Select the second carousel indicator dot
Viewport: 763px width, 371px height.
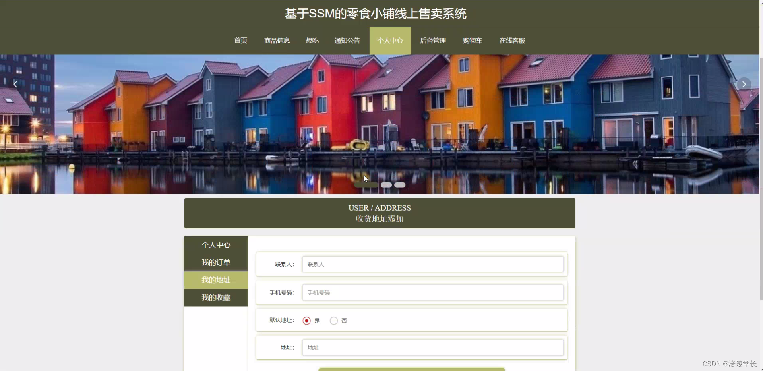385,185
